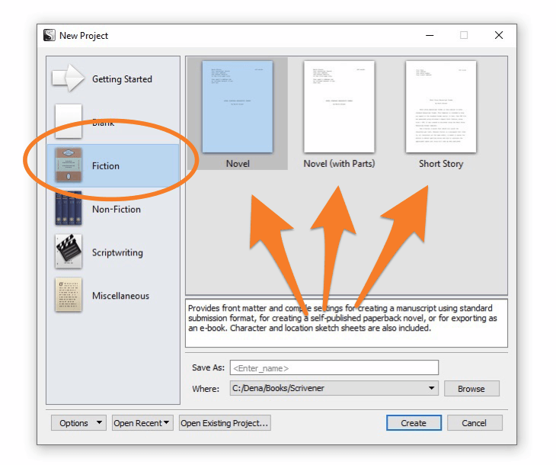Screen dimensions: 556x465
Task: Click the Novel label text
Action: 238,164
